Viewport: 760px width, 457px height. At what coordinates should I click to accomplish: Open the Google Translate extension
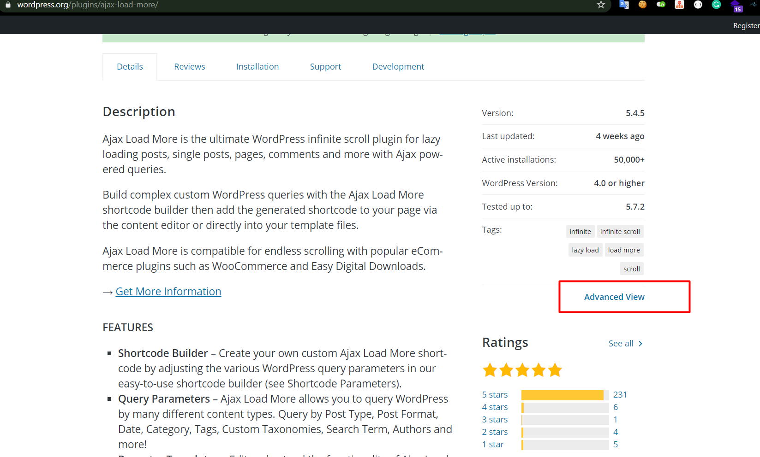[624, 5]
